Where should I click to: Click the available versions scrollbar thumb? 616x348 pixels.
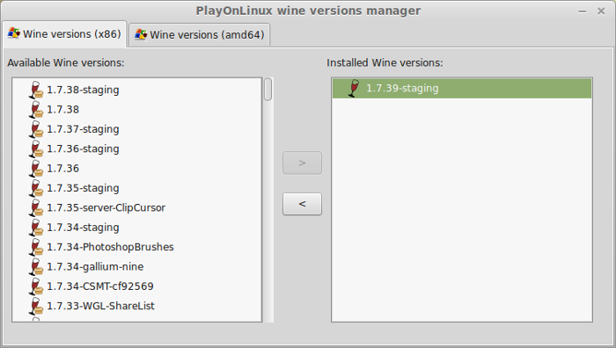(x=268, y=90)
